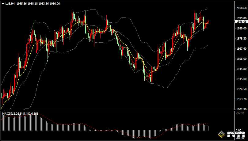
Task: Click the 1996.06 current price tag
Action: 241,22
